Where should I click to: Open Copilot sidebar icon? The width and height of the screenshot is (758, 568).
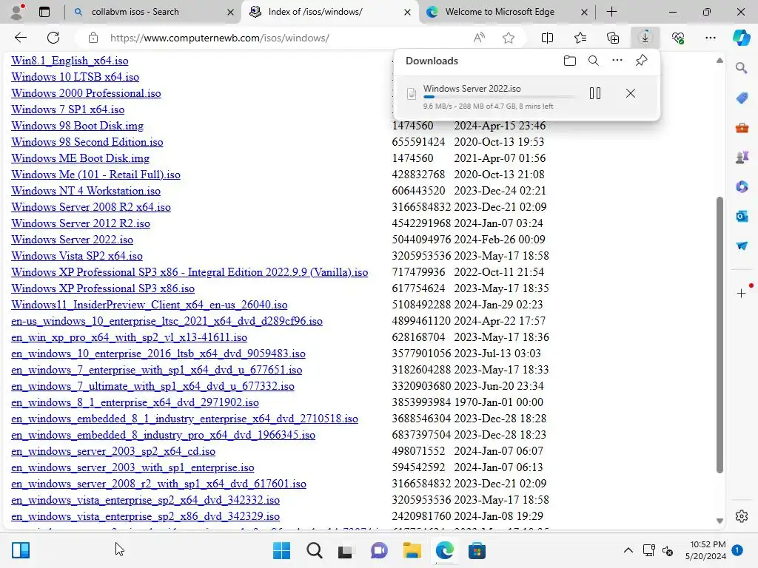coord(741,38)
